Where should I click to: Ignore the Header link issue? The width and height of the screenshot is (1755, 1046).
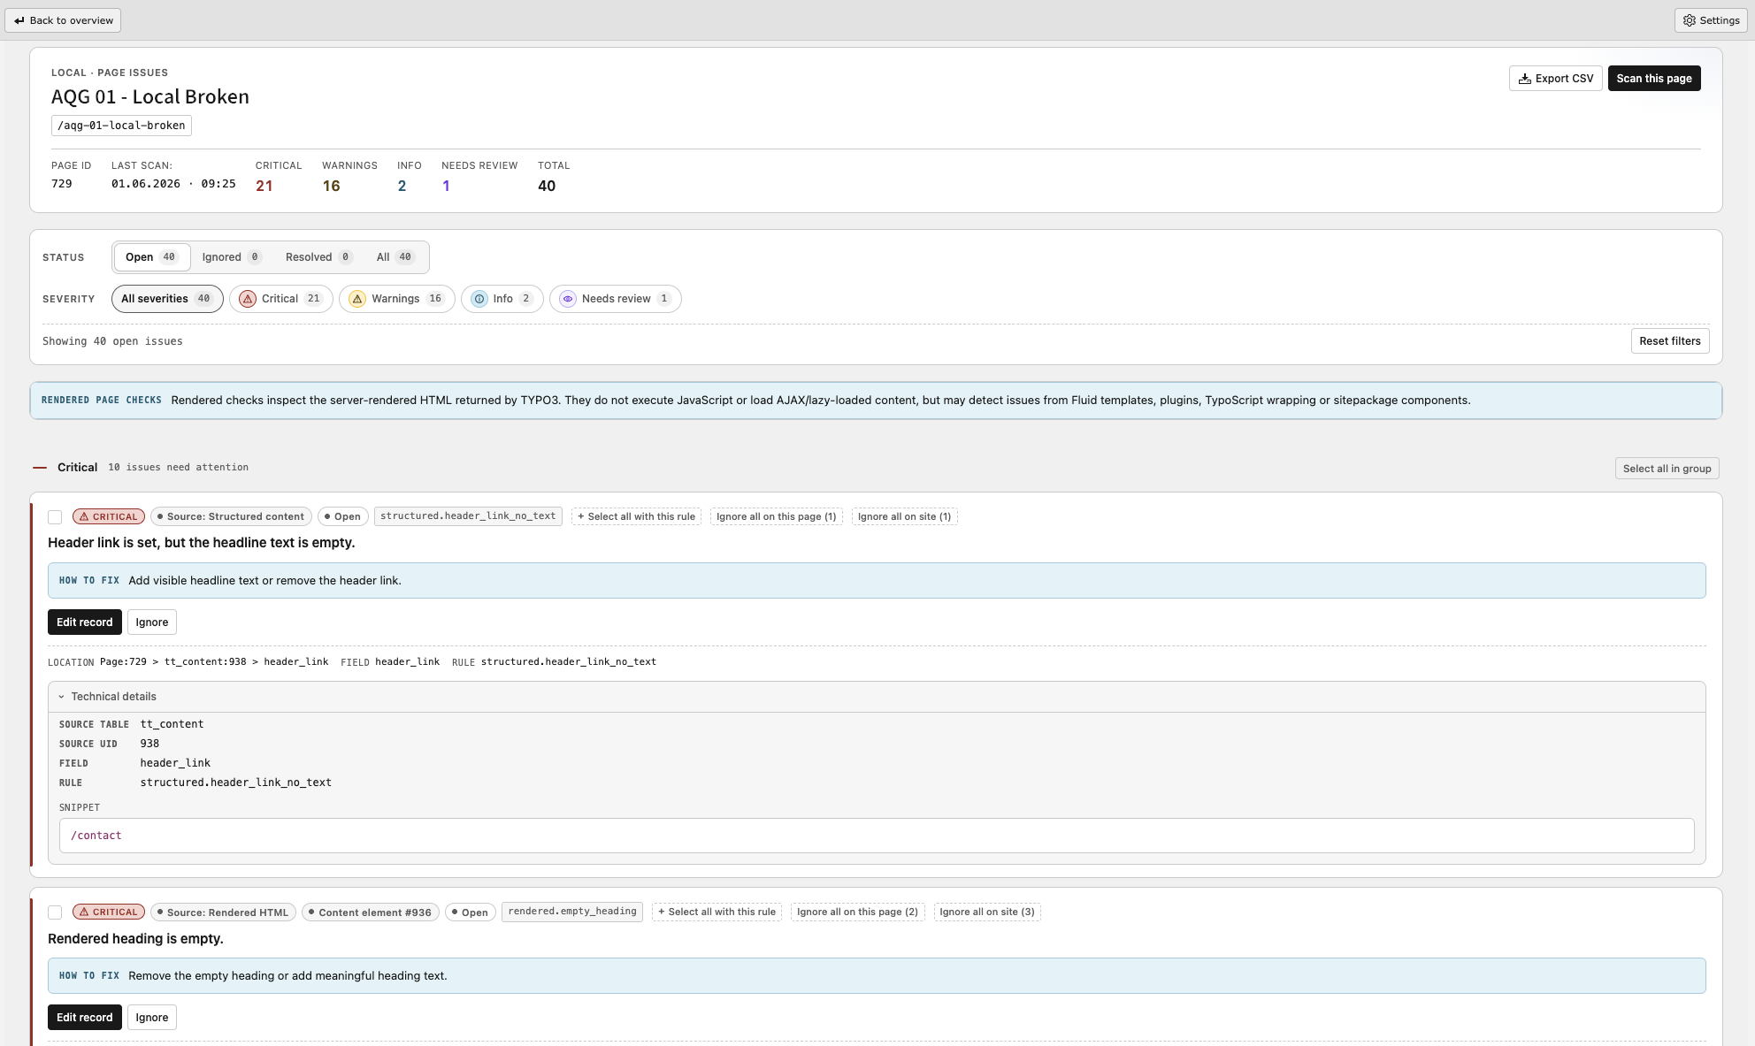(152, 622)
